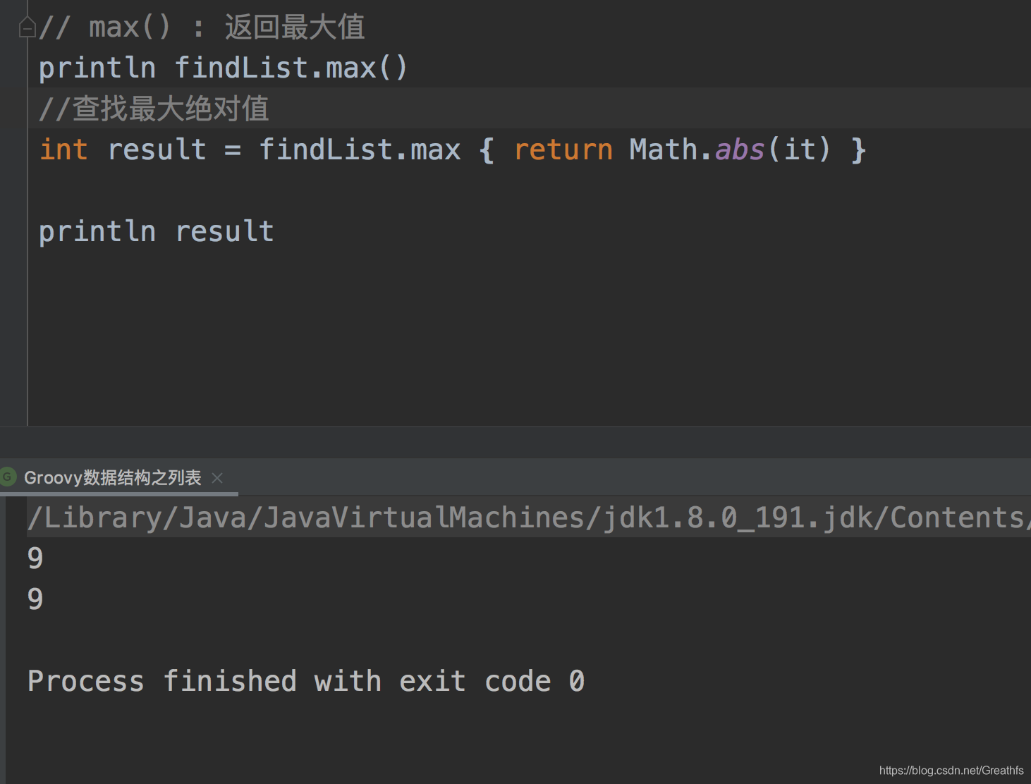Click 'Math.' before the abs call
Viewport: 1031px width, 784px height.
(670, 149)
